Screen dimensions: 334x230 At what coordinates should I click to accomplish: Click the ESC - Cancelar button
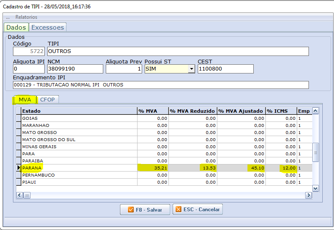pyautogui.click(x=198, y=209)
